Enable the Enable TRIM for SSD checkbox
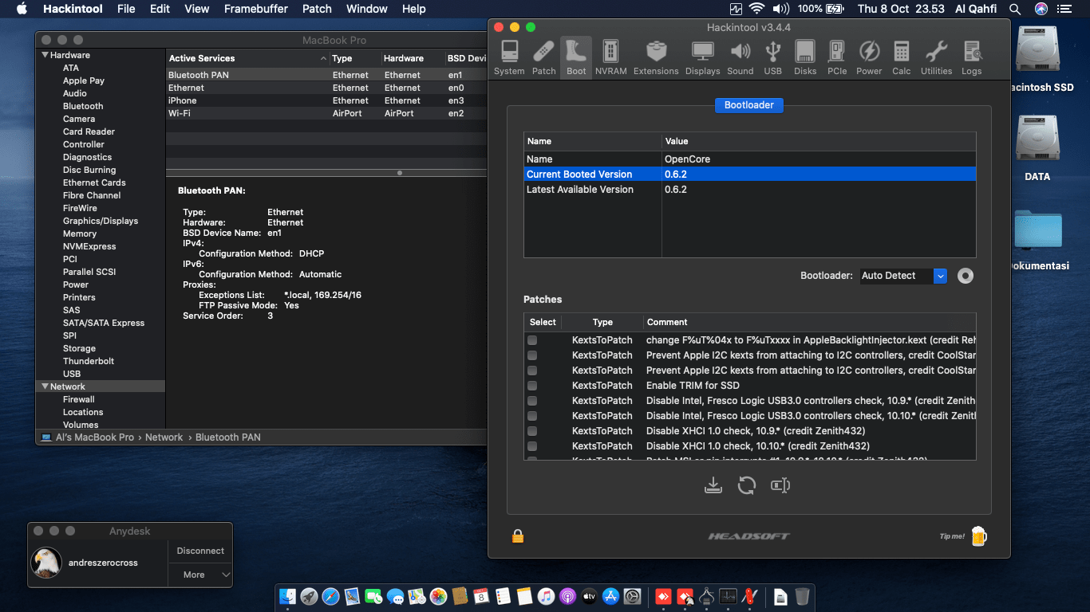The width and height of the screenshot is (1090, 612). tap(532, 386)
